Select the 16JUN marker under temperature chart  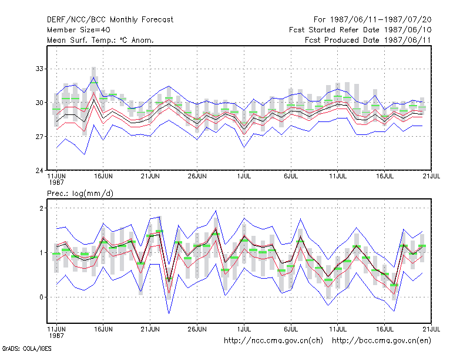[103, 176]
